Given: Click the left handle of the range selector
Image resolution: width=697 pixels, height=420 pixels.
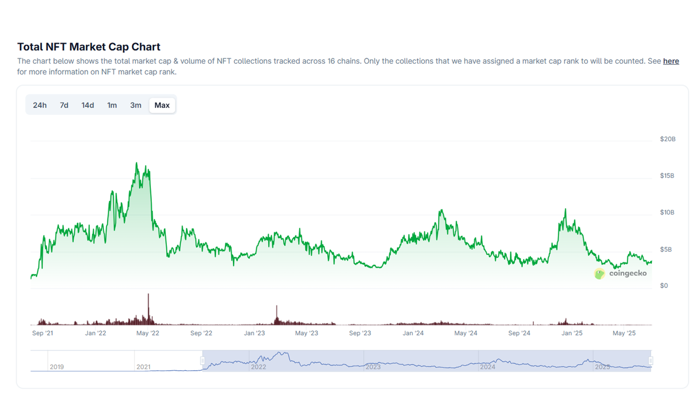Looking at the screenshot, I should 203,360.
